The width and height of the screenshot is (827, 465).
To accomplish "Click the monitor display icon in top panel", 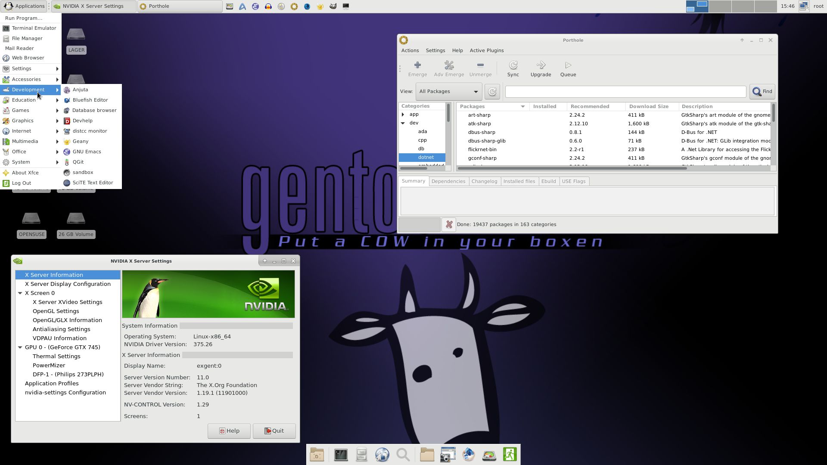I will [346, 6].
